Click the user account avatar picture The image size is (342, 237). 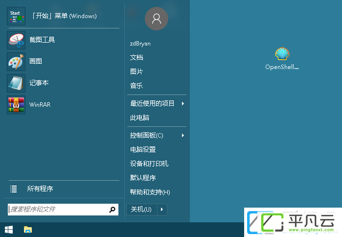157,19
